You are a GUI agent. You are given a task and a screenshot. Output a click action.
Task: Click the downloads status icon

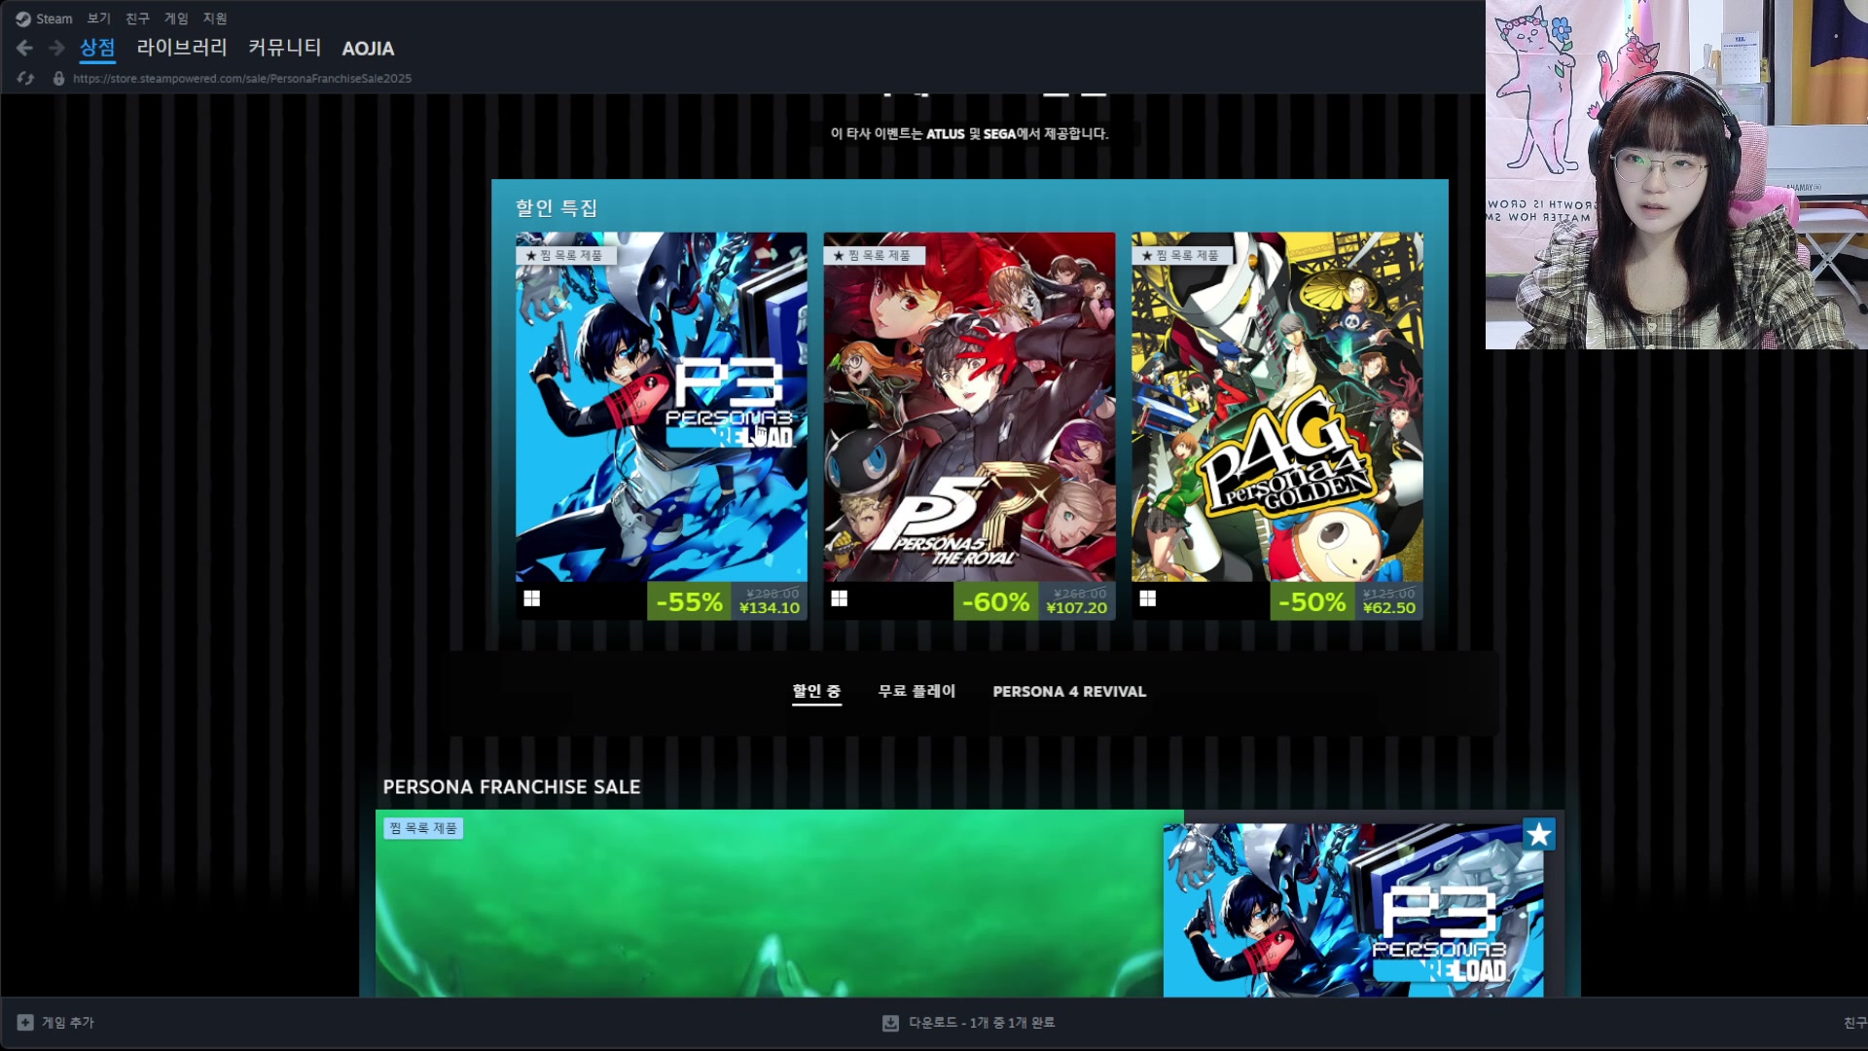[889, 1022]
